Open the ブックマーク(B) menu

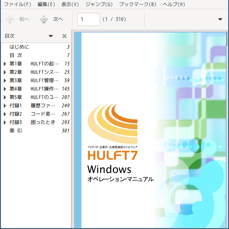138,5
